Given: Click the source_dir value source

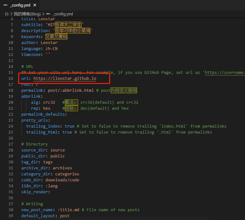Looking at the screenshot, I should pos(57,150).
